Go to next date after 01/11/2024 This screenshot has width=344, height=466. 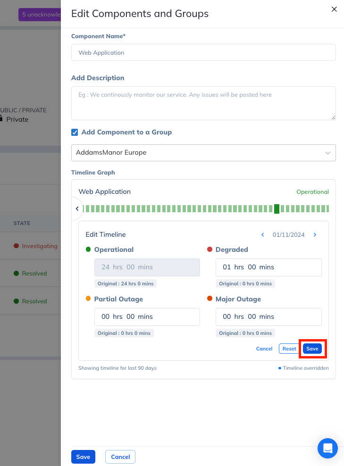(x=315, y=234)
